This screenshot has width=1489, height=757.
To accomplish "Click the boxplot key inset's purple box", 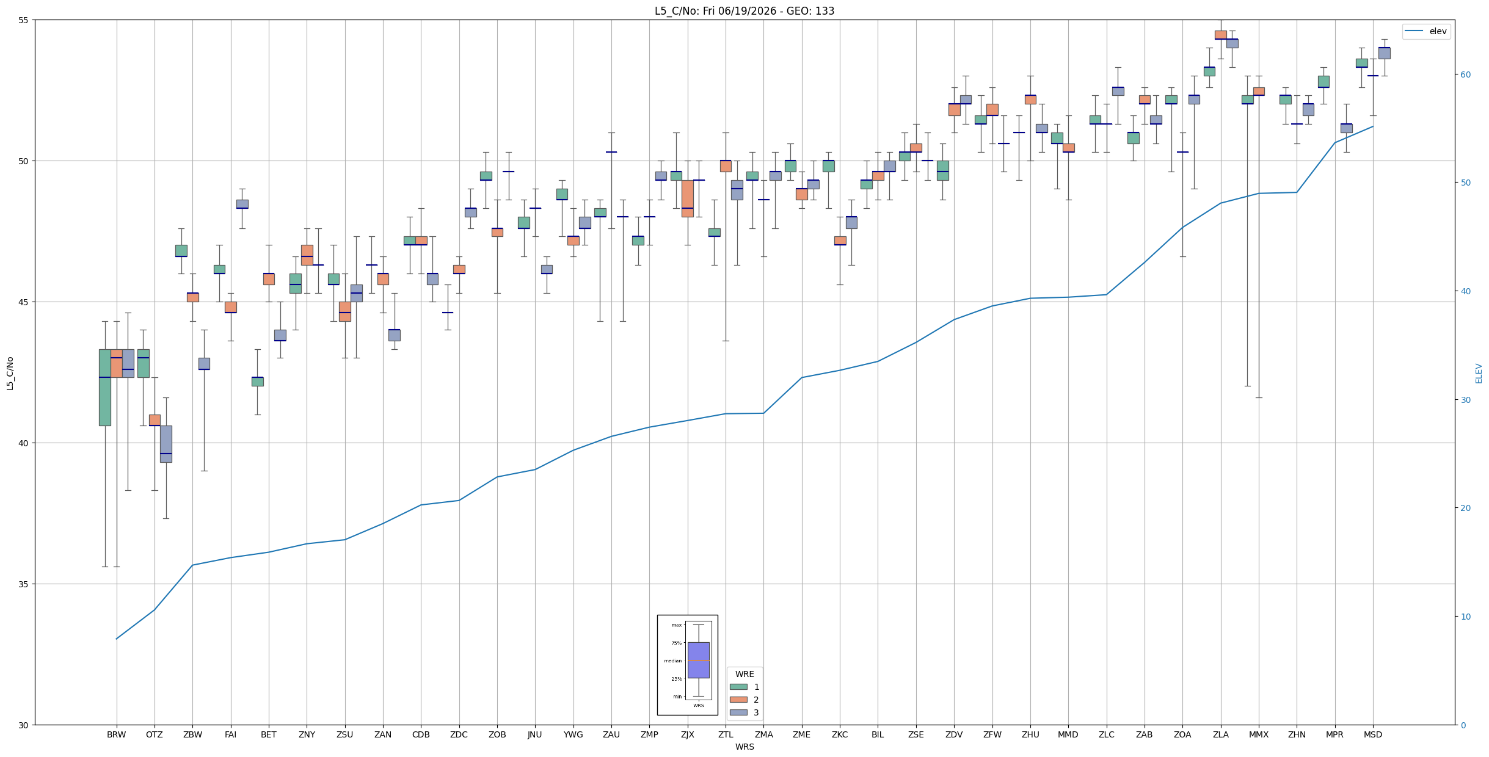I will (699, 660).
